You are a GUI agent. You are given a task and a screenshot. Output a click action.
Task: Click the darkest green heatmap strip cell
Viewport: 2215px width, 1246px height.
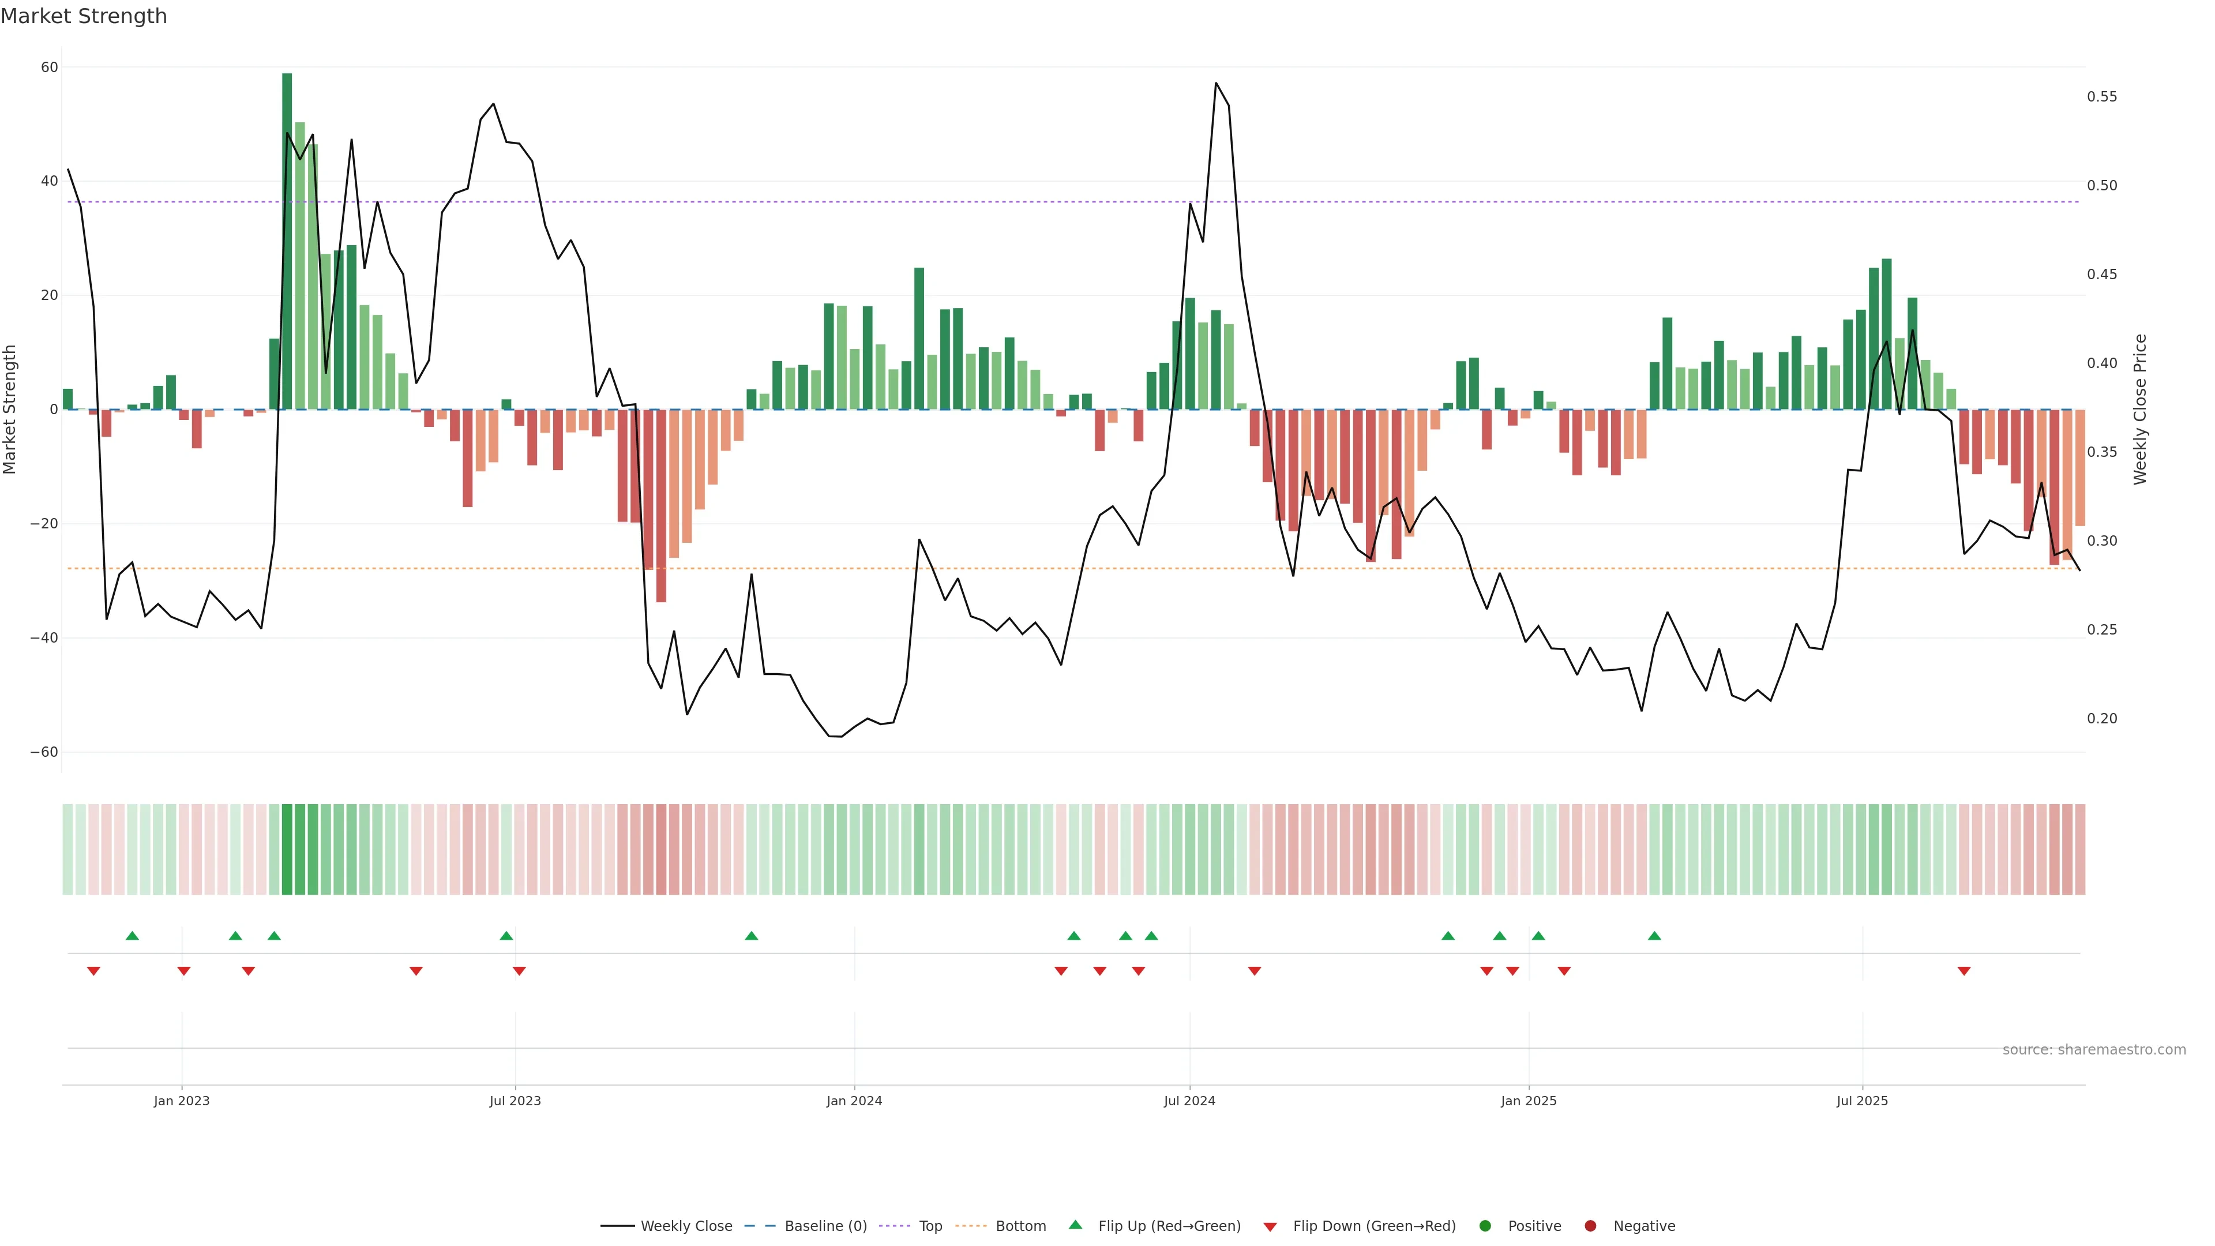(x=287, y=850)
